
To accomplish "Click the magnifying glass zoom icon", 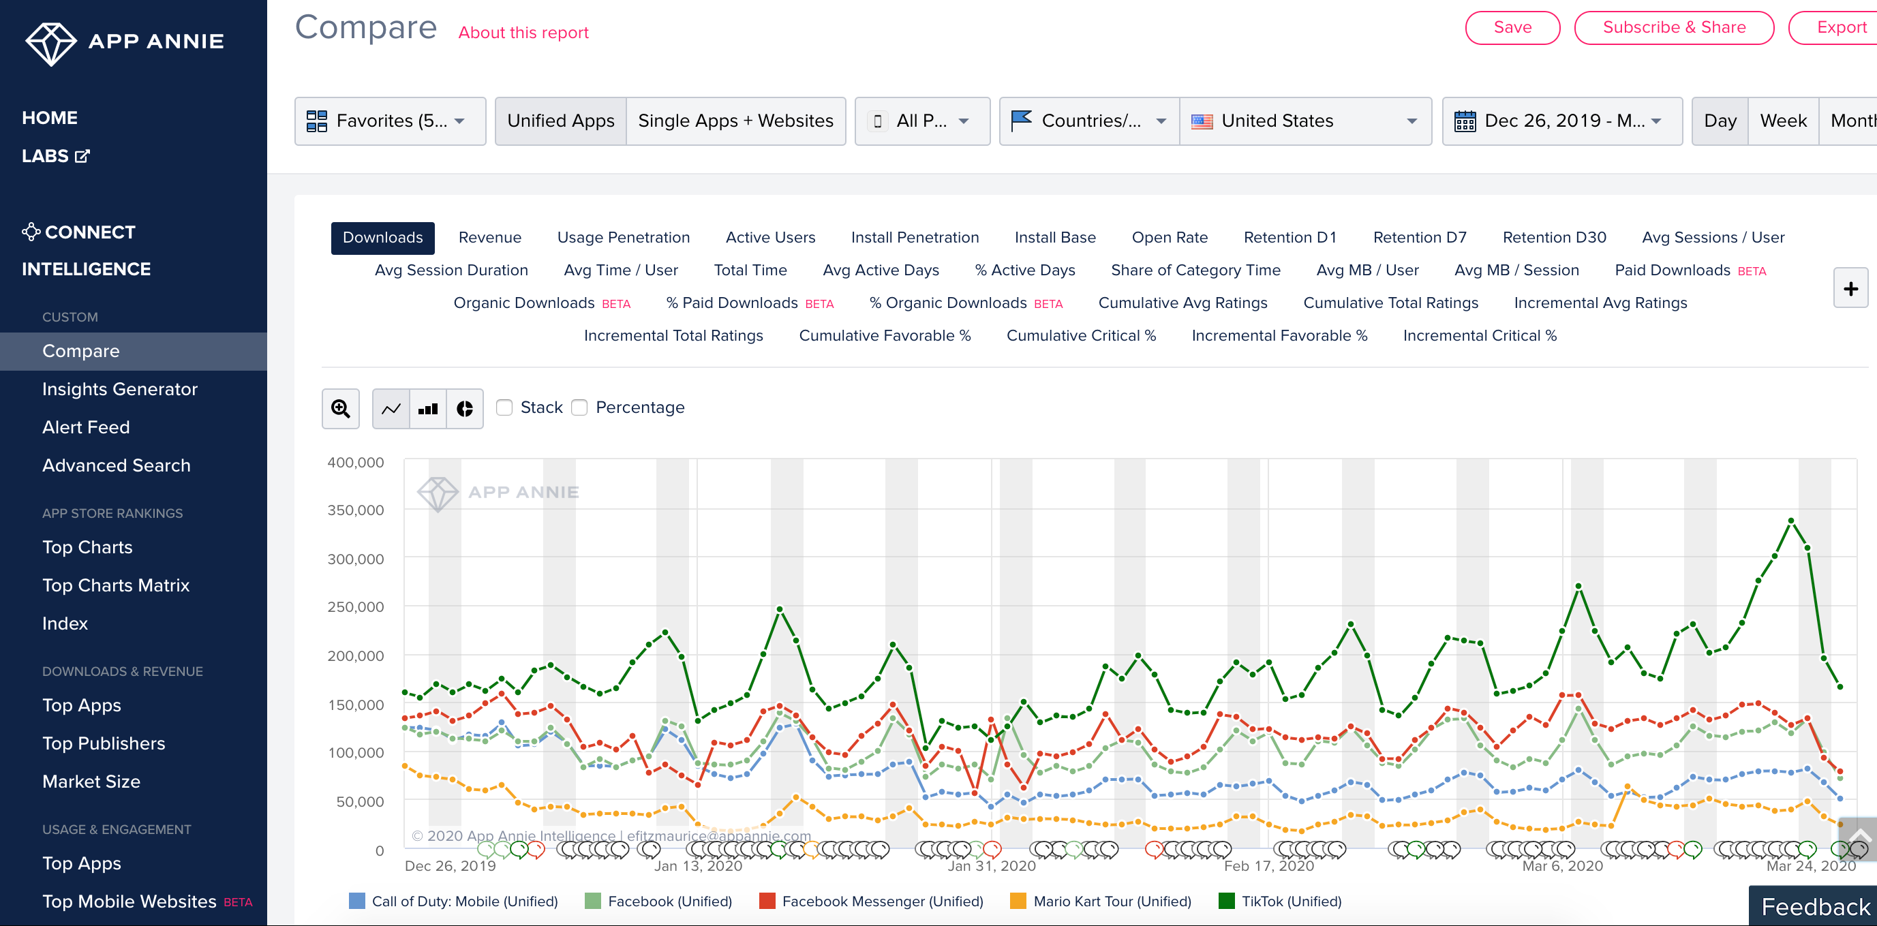I will point(341,408).
